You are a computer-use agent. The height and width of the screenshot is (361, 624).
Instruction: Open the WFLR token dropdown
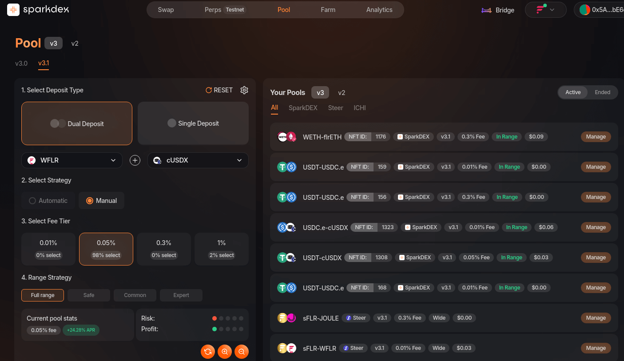[72, 160]
